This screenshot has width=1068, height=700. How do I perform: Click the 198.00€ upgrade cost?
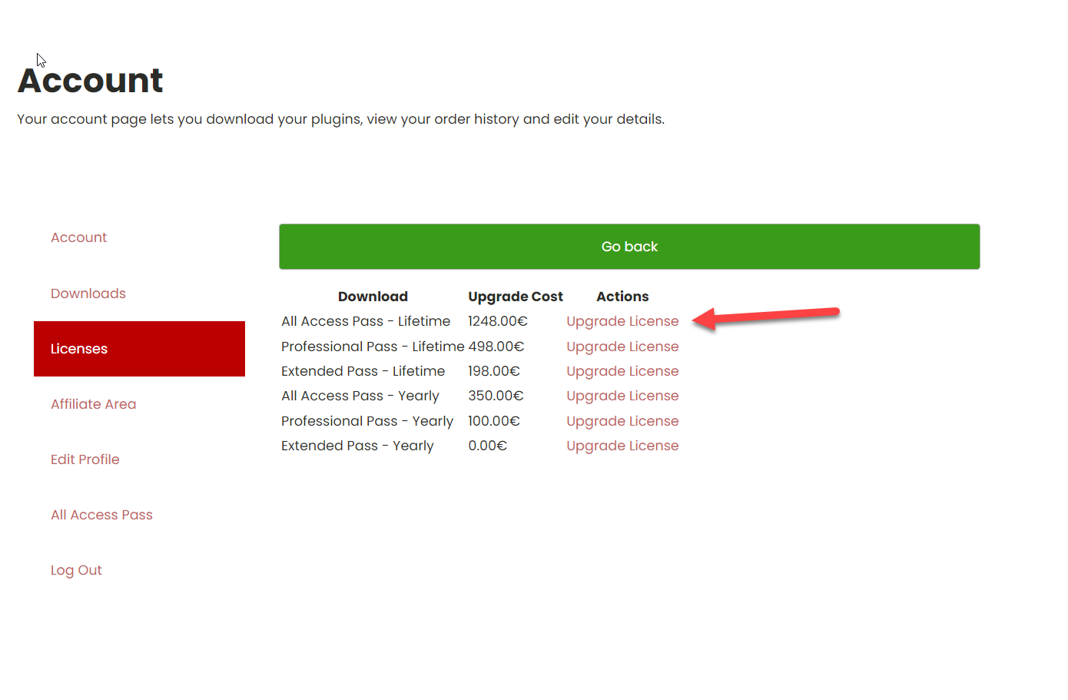point(494,371)
